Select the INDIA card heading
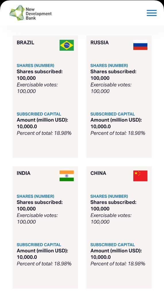 24,173
